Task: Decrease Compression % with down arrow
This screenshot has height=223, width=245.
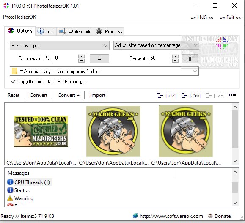Action: pyautogui.click(x=82, y=61)
